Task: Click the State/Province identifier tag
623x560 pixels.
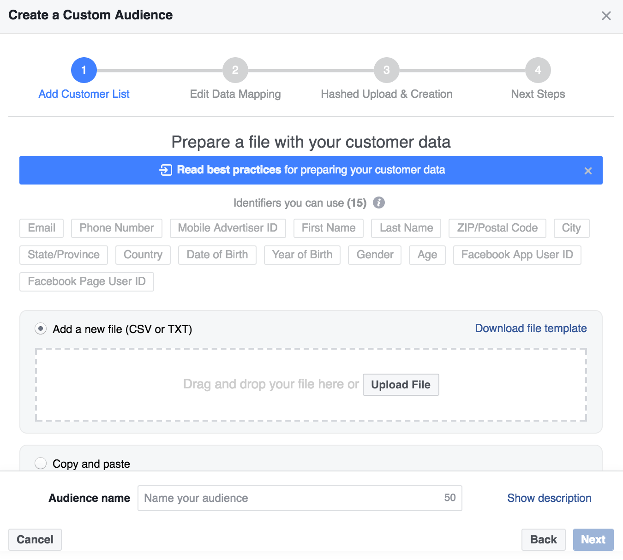Action: (64, 255)
